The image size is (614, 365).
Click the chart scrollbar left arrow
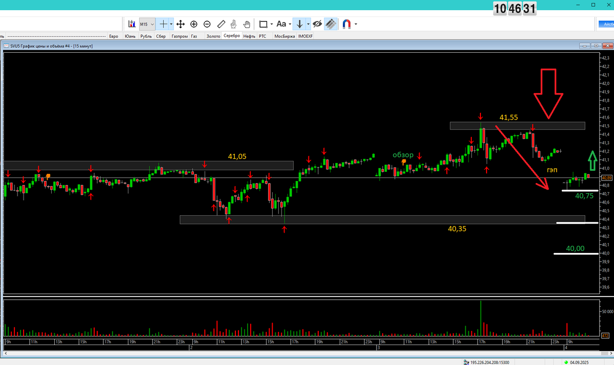coord(5,353)
